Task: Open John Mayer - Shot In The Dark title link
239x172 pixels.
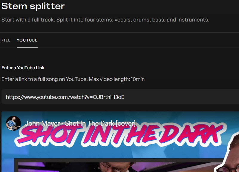Action: (x=80, y=123)
